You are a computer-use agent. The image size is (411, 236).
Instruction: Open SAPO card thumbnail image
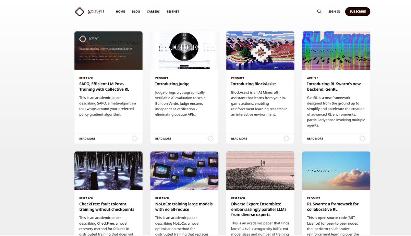[x=109, y=50]
